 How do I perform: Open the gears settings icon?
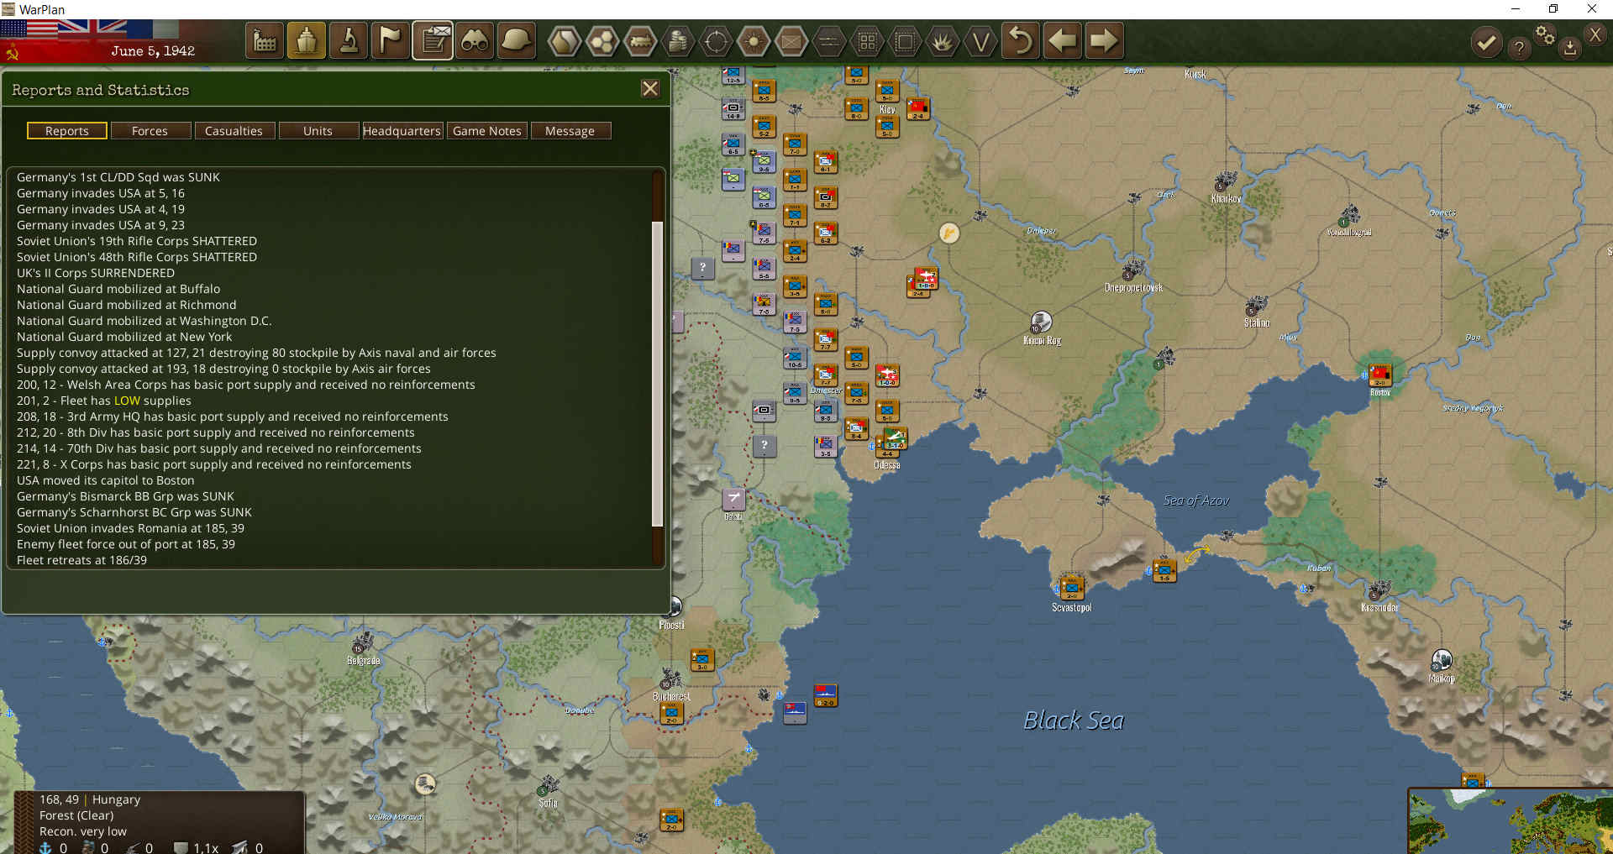tap(1545, 35)
